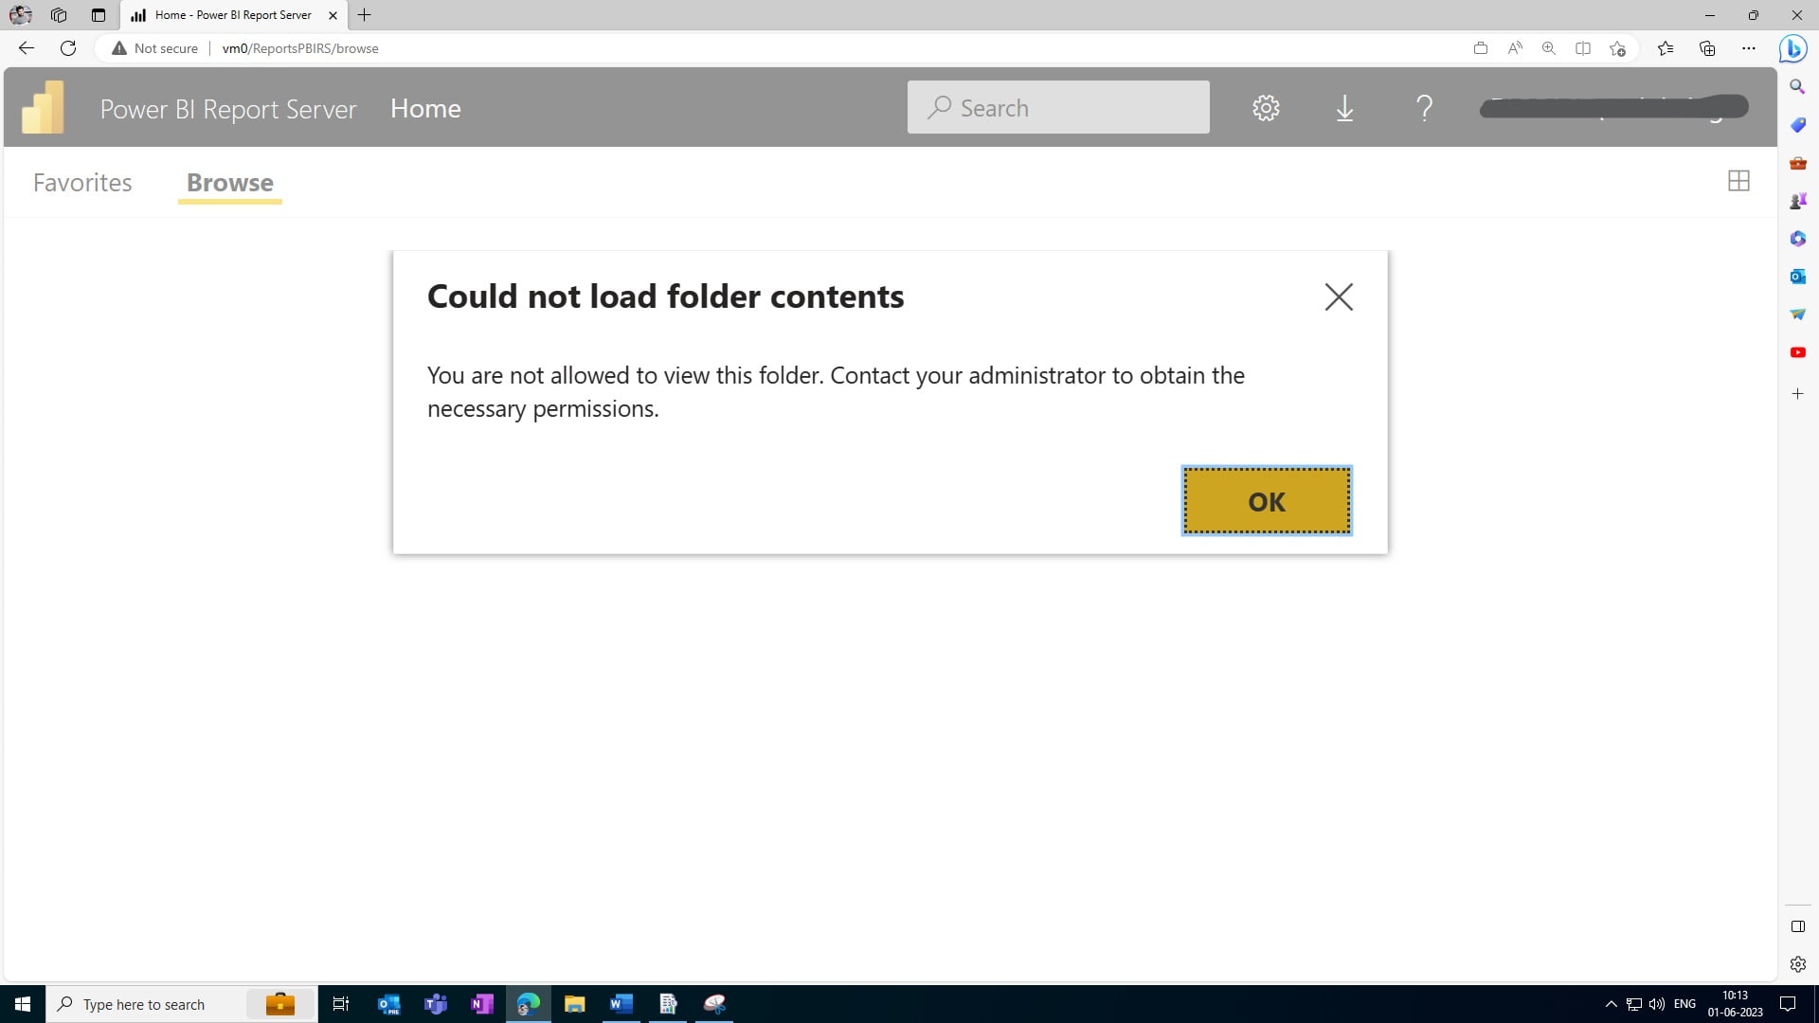
Task: Click ENG language indicator in tray
Action: (1684, 1004)
